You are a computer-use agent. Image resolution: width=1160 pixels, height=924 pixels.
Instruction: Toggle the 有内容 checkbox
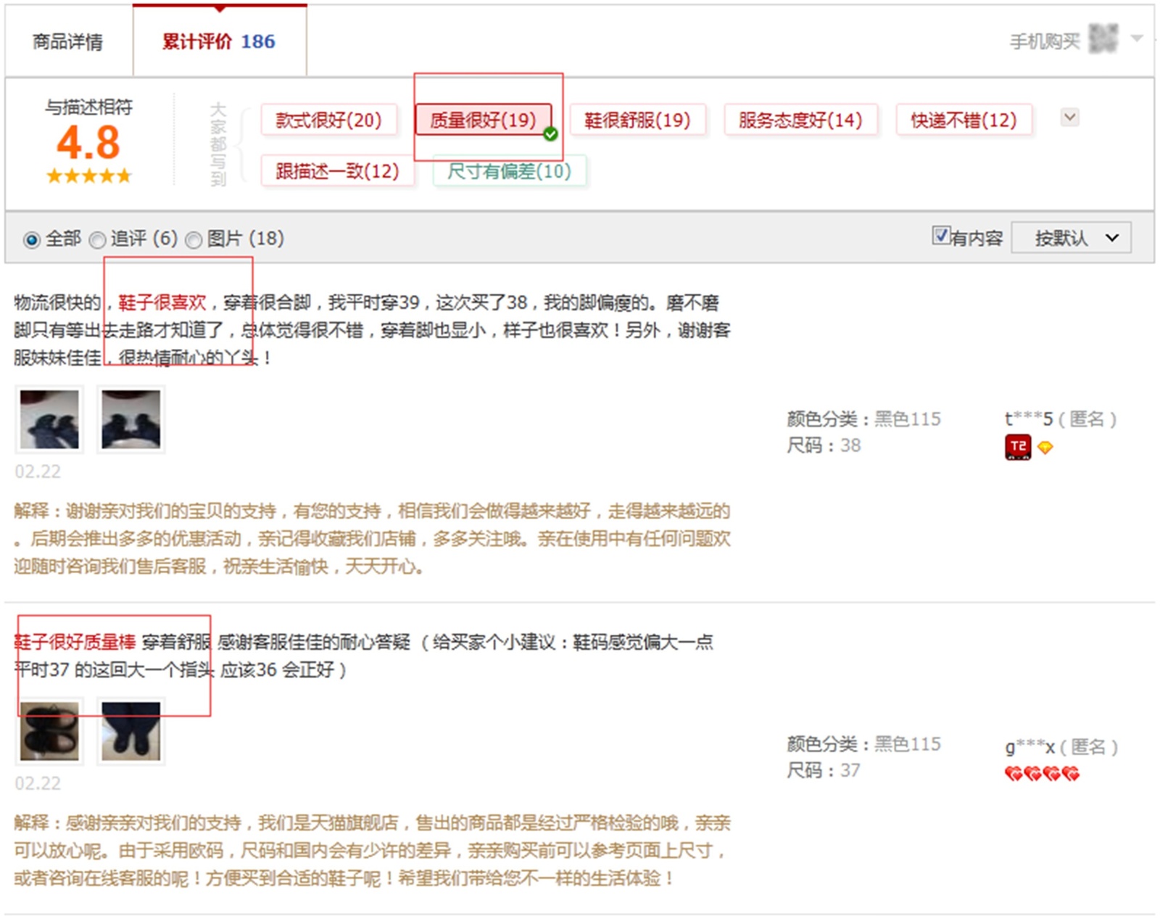(x=940, y=236)
